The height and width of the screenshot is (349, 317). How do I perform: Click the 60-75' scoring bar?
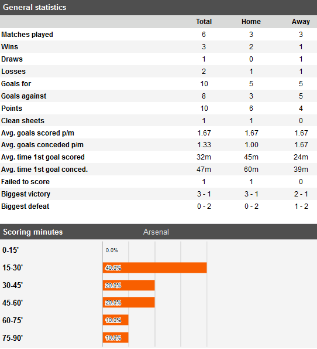tap(116, 320)
